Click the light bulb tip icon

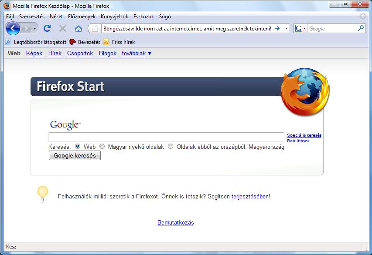coord(43,195)
